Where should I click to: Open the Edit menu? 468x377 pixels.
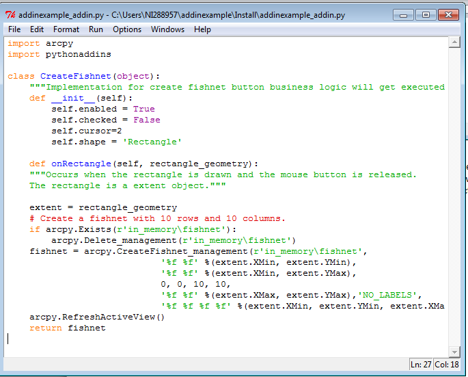37,29
